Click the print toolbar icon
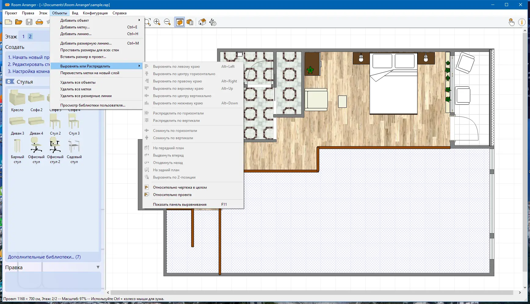 click(39, 22)
